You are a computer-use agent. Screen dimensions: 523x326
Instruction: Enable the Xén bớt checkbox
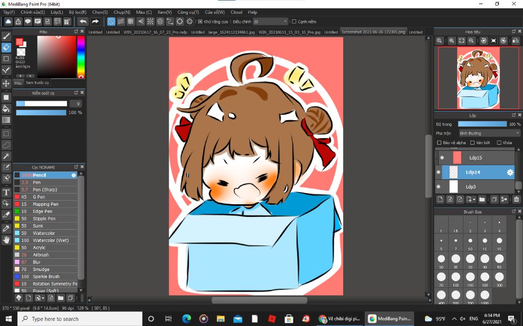tap(472, 143)
